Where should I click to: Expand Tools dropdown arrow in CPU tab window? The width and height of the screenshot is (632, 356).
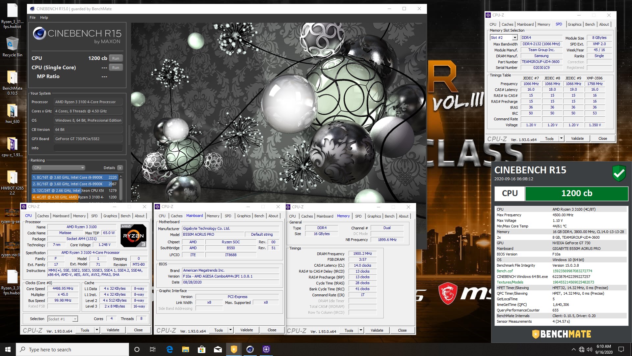97,330
